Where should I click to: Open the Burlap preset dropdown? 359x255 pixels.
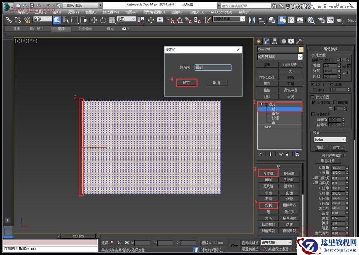330,140
